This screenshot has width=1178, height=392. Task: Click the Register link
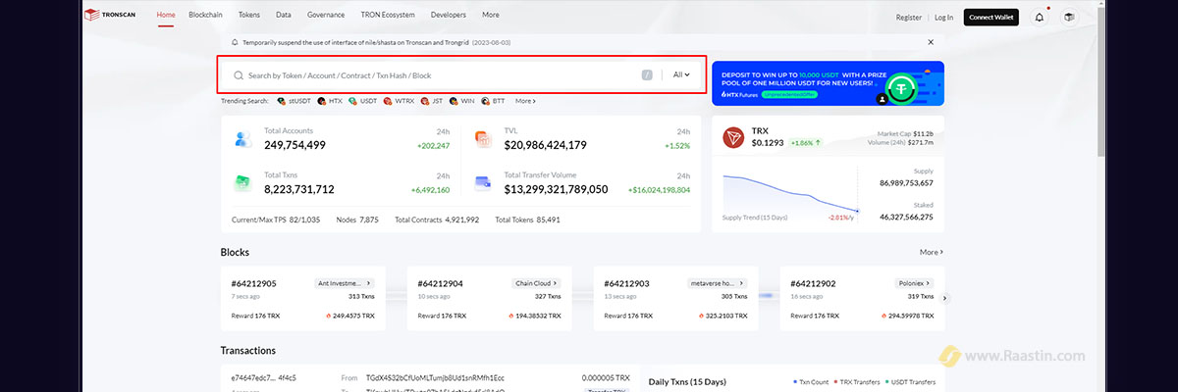point(909,18)
